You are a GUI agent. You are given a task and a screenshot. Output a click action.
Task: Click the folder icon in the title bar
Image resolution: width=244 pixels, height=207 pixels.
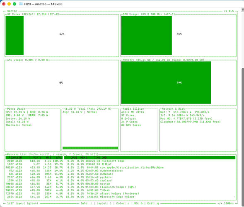[21, 4]
